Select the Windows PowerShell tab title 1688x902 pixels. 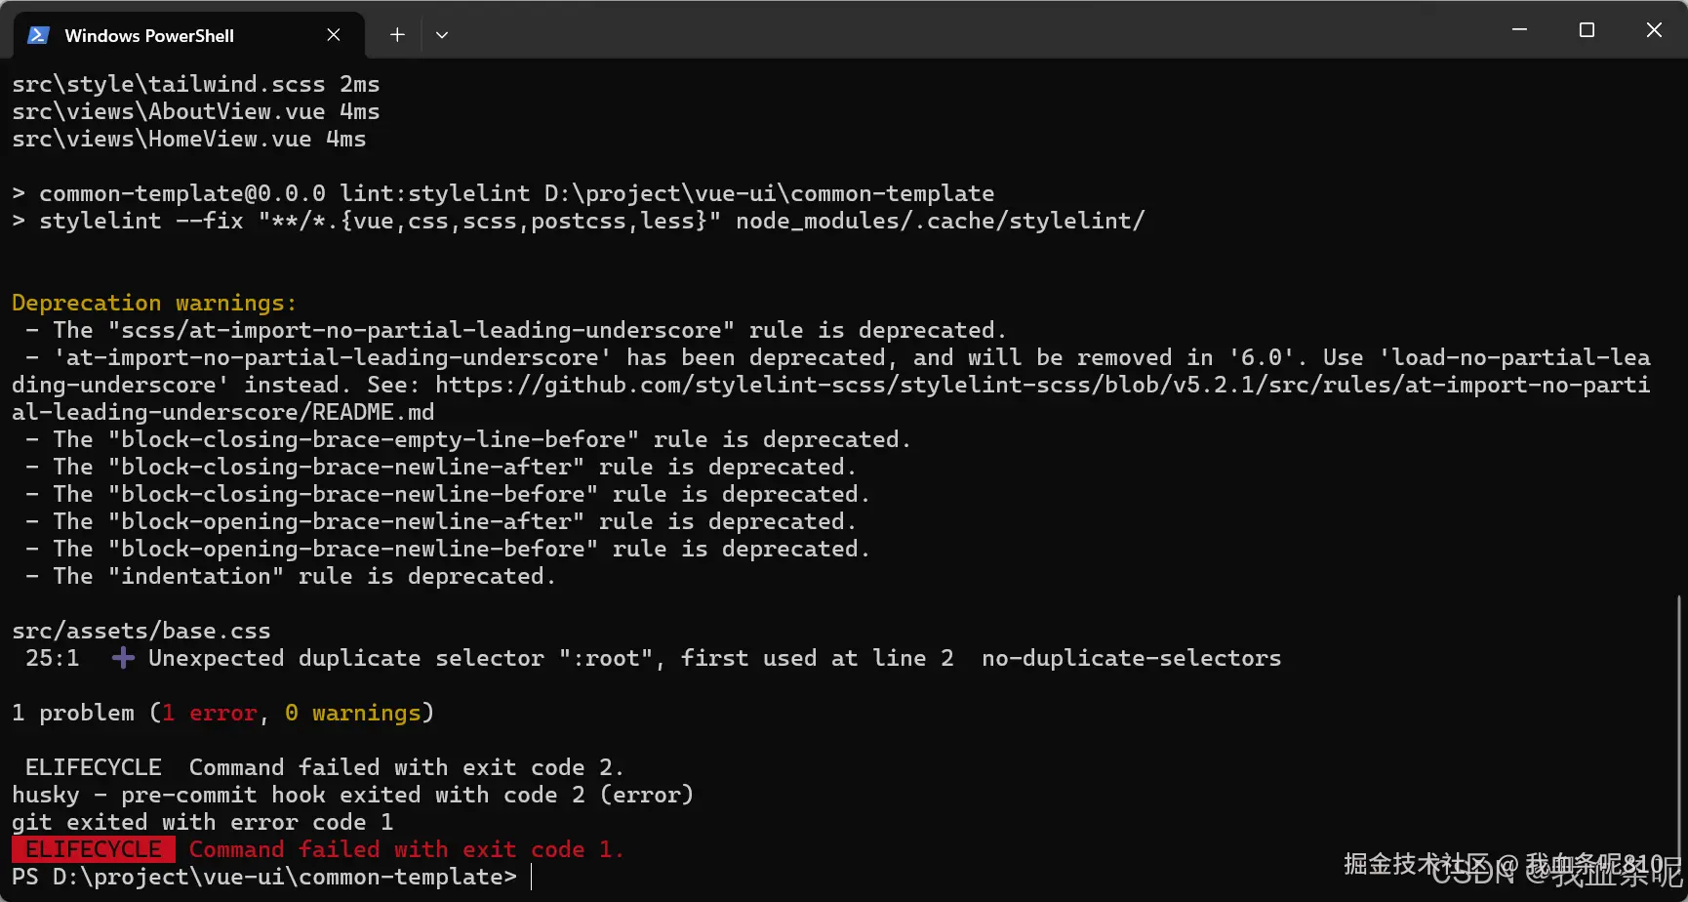149,35
